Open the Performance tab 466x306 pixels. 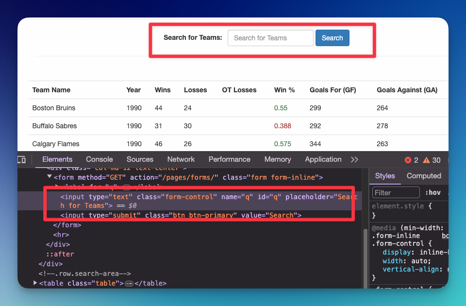[230, 159]
